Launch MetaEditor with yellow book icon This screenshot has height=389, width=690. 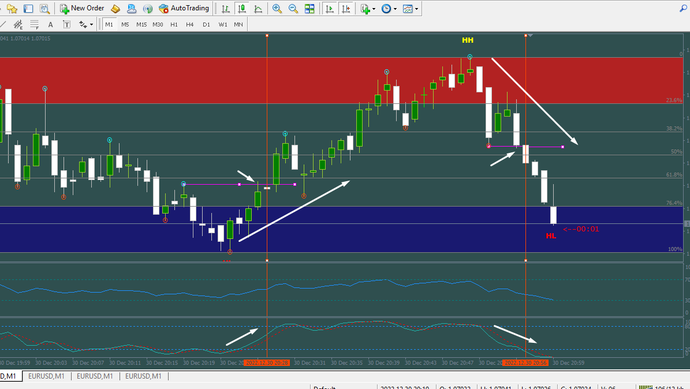coord(115,8)
